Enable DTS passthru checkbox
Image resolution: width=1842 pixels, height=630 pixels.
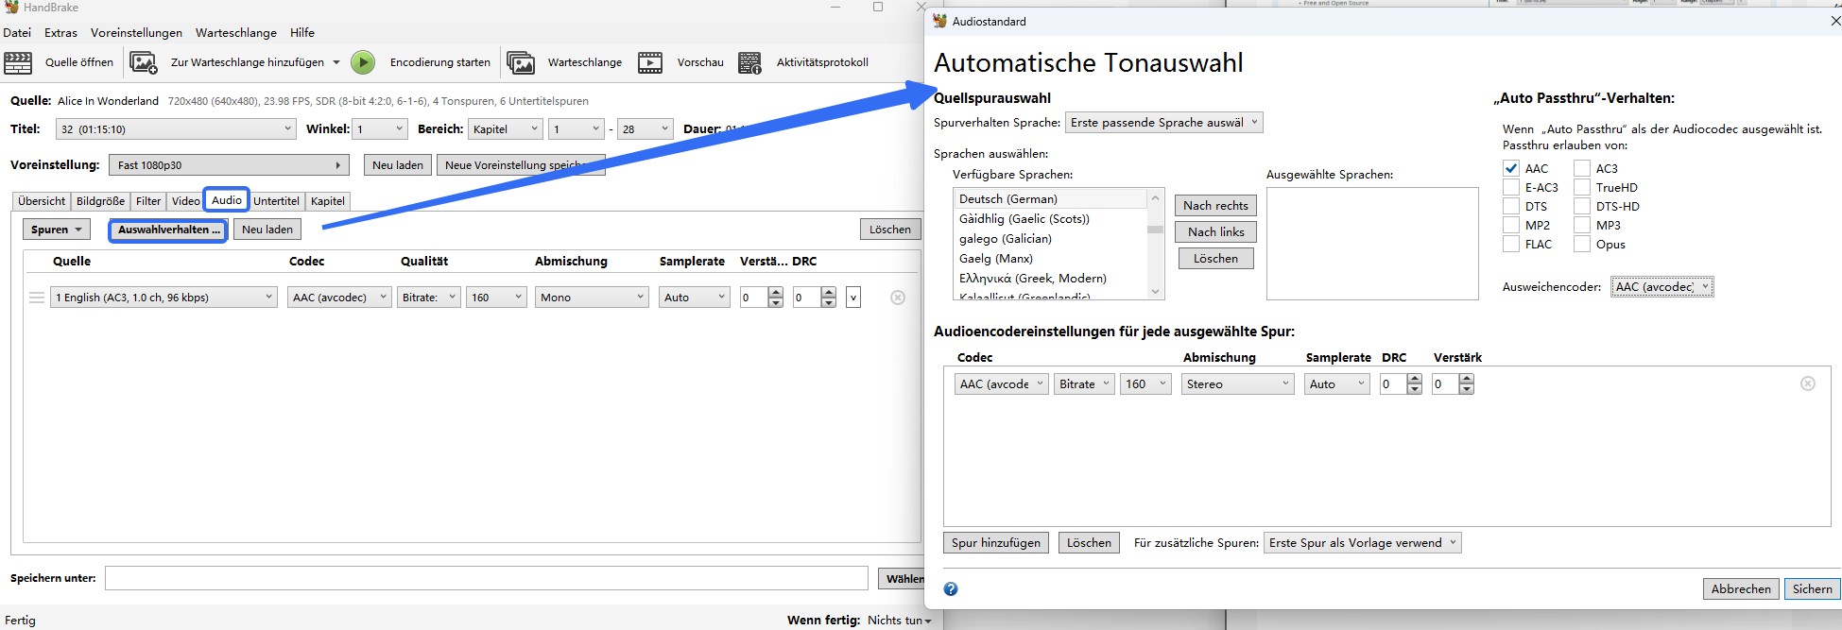tap(1511, 206)
